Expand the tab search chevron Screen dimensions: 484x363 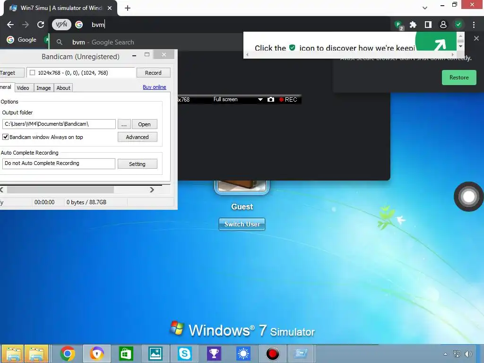[425, 8]
